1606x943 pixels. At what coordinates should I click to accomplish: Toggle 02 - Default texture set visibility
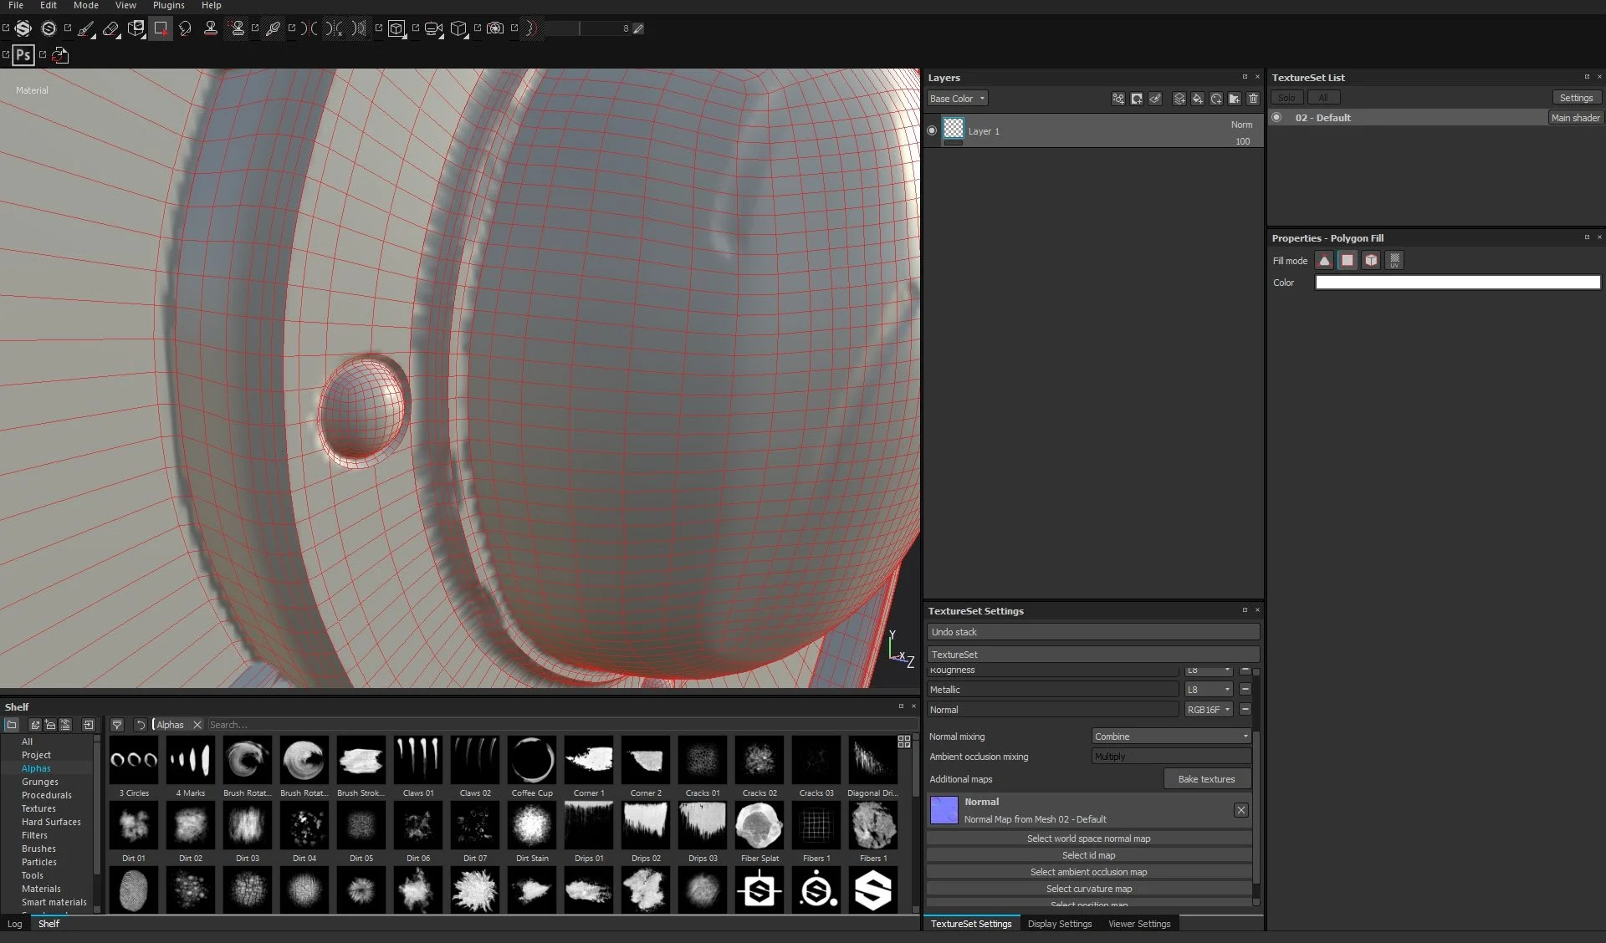click(x=1276, y=117)
